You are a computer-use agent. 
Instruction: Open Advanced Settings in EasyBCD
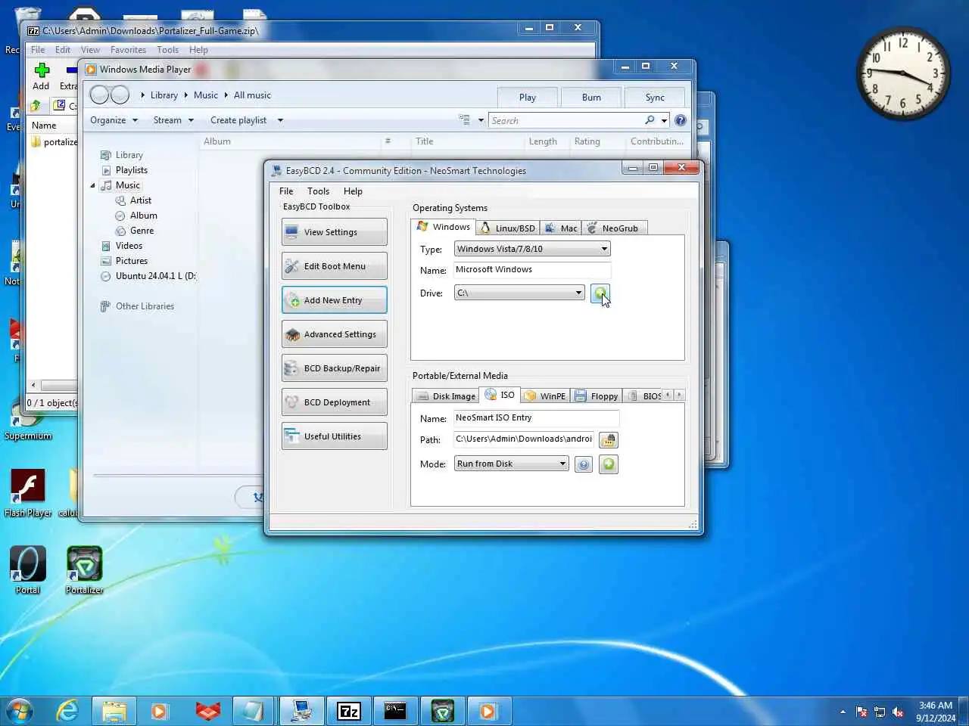[x=334, y=334]
